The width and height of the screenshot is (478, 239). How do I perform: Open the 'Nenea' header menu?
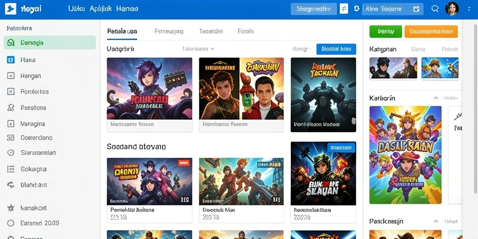pyautogui.click(x=127, y=8)
